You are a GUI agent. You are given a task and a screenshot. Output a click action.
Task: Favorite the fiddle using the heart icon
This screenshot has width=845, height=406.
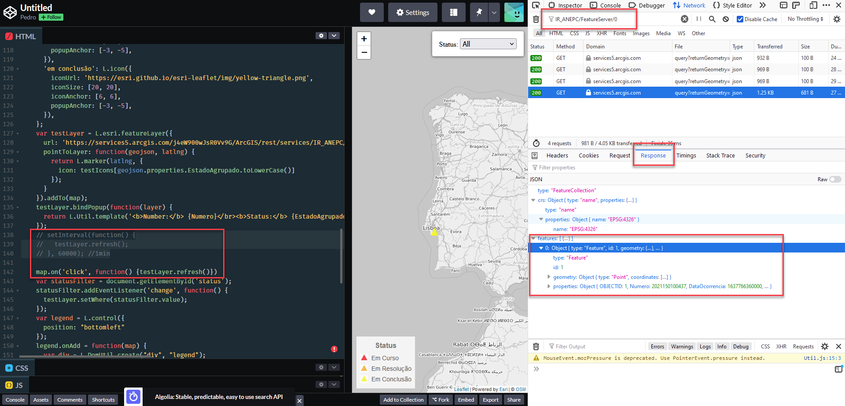tap(372, 12)
